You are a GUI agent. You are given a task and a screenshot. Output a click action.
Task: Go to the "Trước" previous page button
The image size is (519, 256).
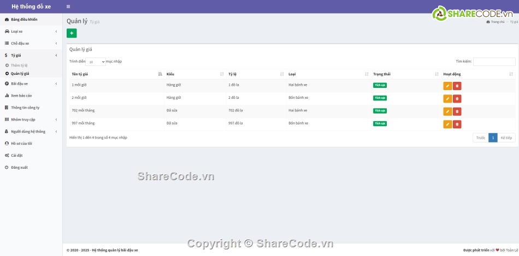pyautogui.click(x=481, y=138)
